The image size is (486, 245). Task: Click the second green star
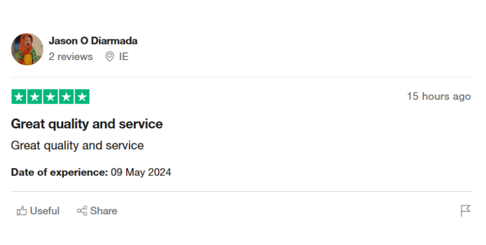click(35, 96)
